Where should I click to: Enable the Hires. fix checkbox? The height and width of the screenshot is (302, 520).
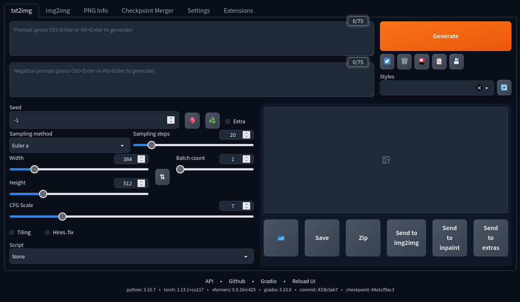[x=48, y=232]
